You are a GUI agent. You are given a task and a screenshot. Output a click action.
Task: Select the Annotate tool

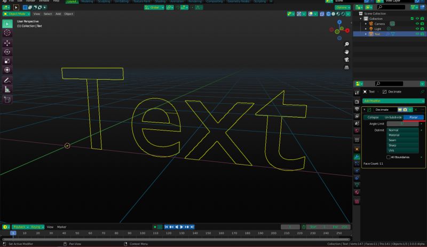coord(7,80)
